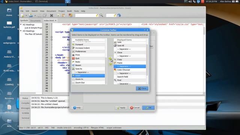Click the Available Items list scrollbar
The image size is (240, 135).
pyautogui.click(x=106, y=70)
